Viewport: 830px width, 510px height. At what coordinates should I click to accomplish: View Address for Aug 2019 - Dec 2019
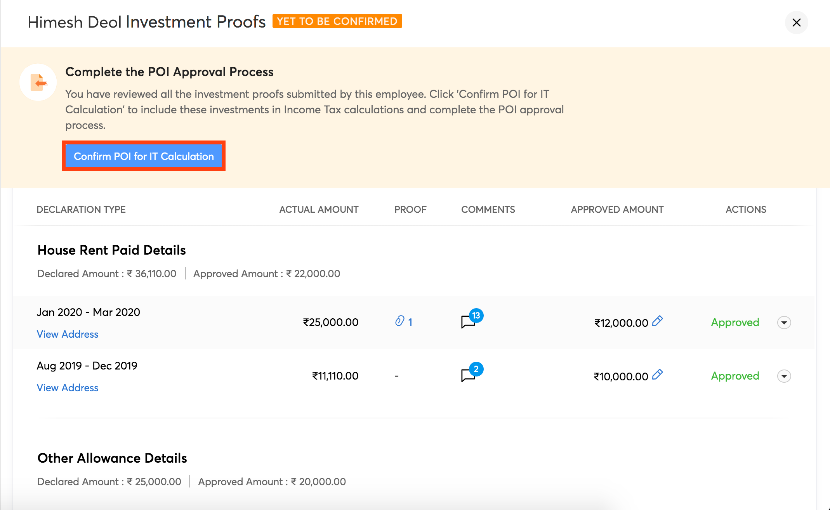[x=68, y=388]
